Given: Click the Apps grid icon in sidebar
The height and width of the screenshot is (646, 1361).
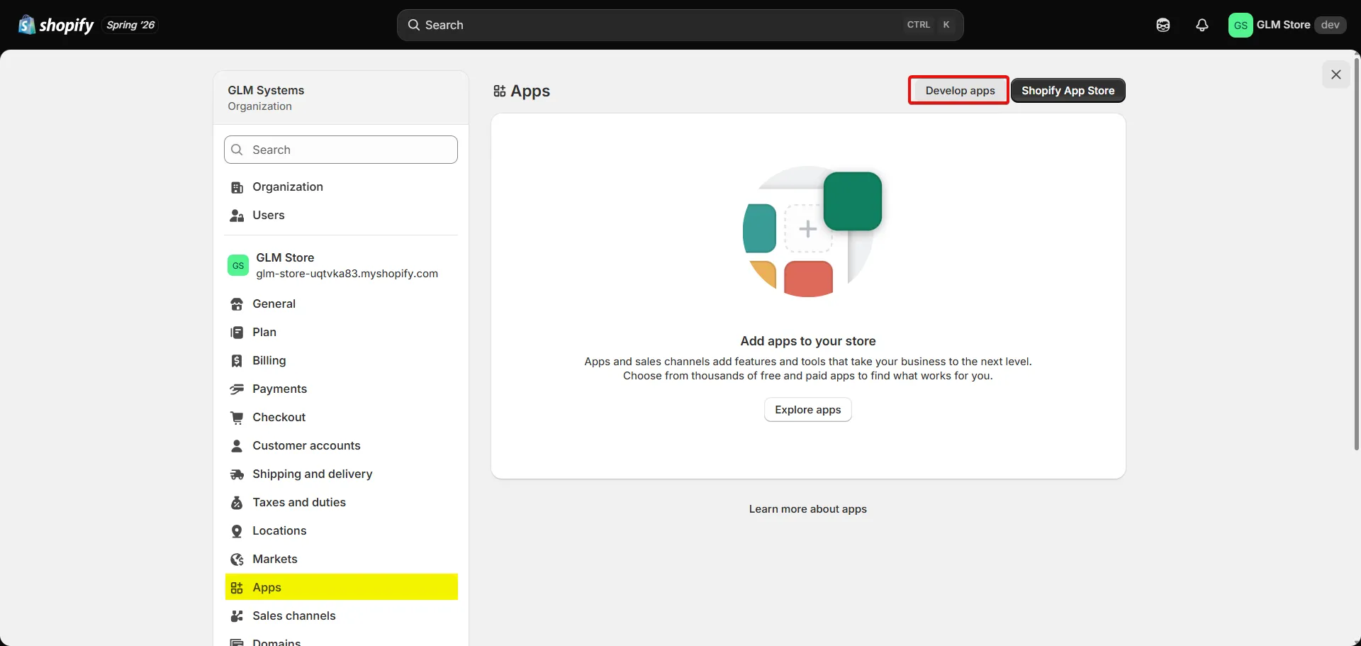Looking at the screenshot, I should pyautogui.click(x=237, y=588).
